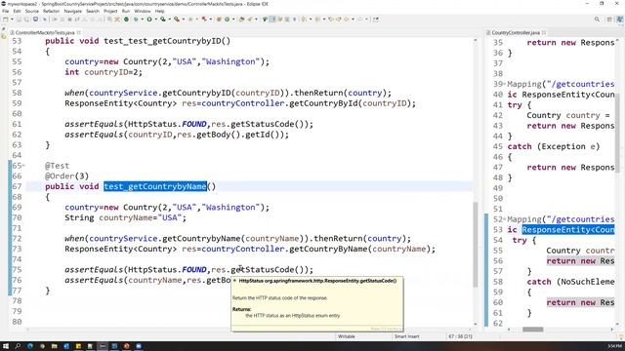Open the File menu

click(5, 11)
